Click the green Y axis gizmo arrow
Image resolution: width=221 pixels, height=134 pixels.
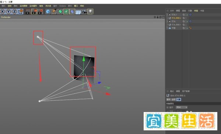pyautogui.click(x=84, y=59)
